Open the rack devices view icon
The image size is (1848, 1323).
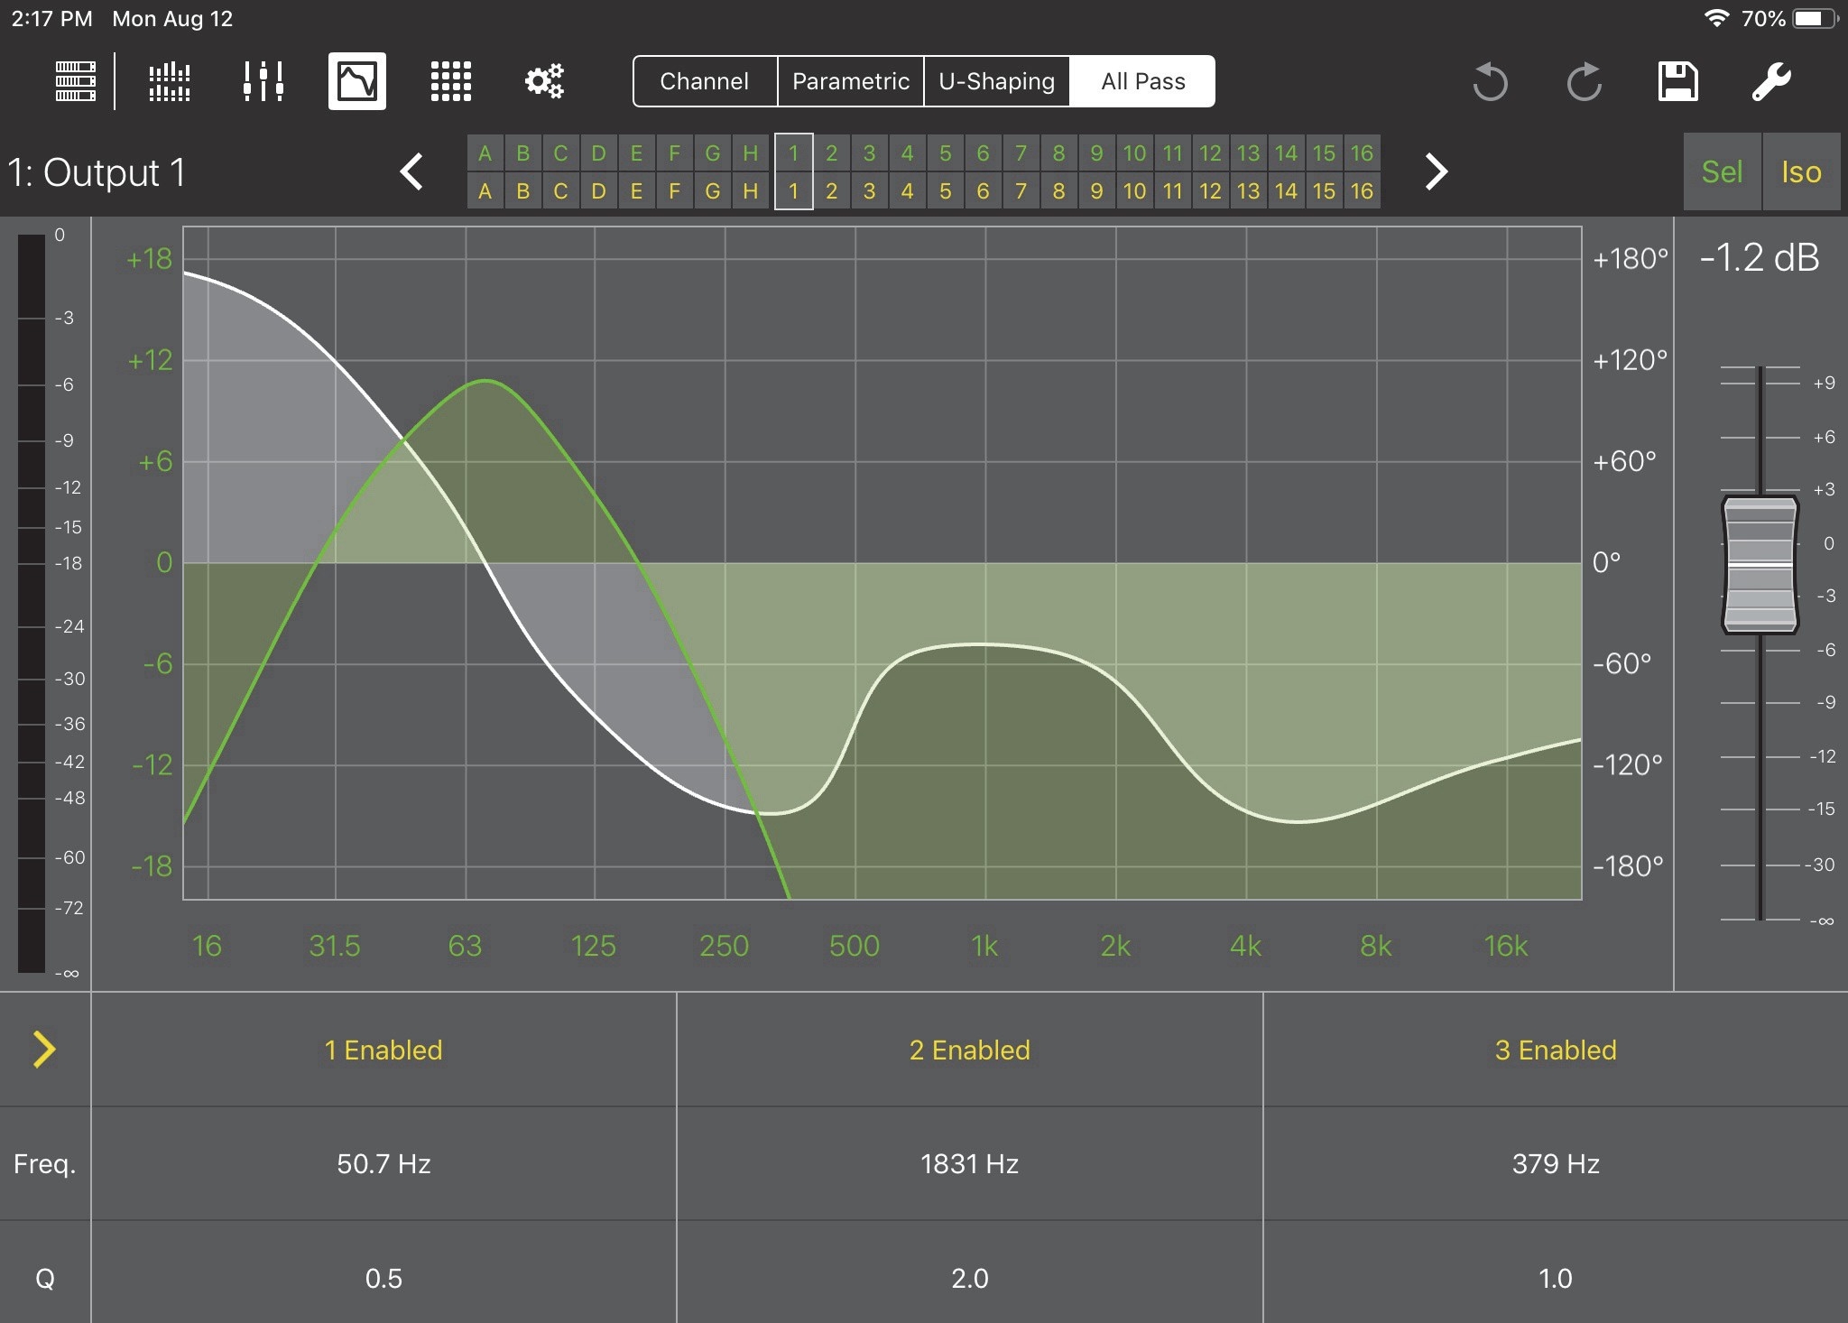tap(76, 81)
